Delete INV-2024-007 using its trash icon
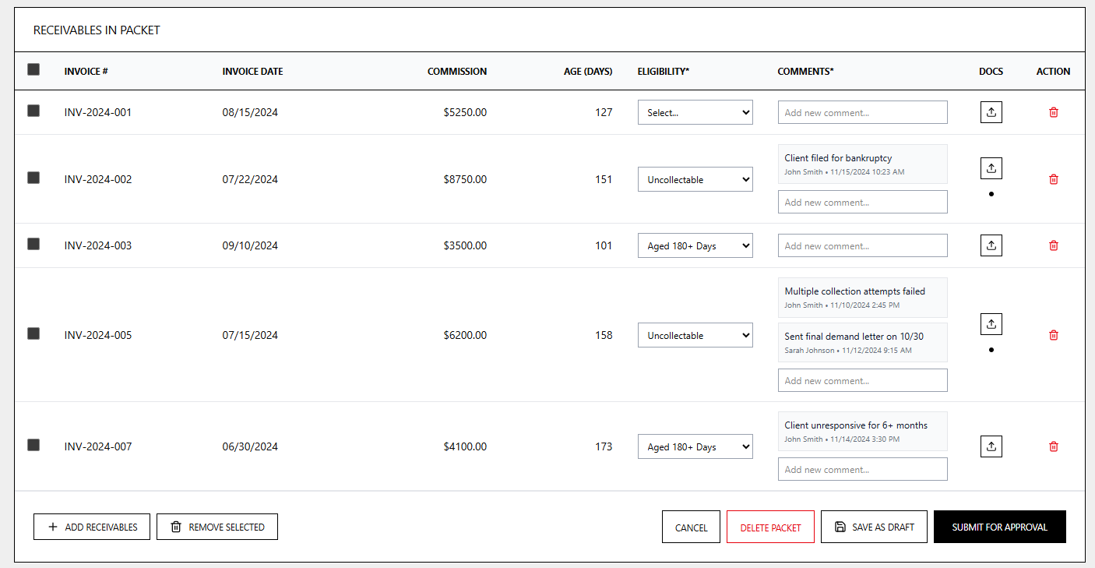The width and height of the screenshot is (1095, 568). click(x=1053, y=446)
